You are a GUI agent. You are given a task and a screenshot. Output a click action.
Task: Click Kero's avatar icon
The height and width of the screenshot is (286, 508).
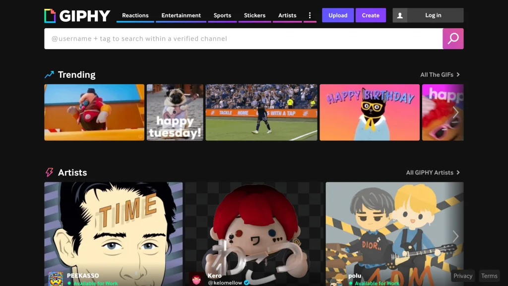coord(196,279)
